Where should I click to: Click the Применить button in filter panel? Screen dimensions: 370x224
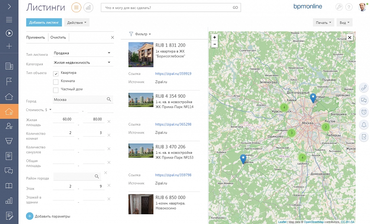point(35,37)
